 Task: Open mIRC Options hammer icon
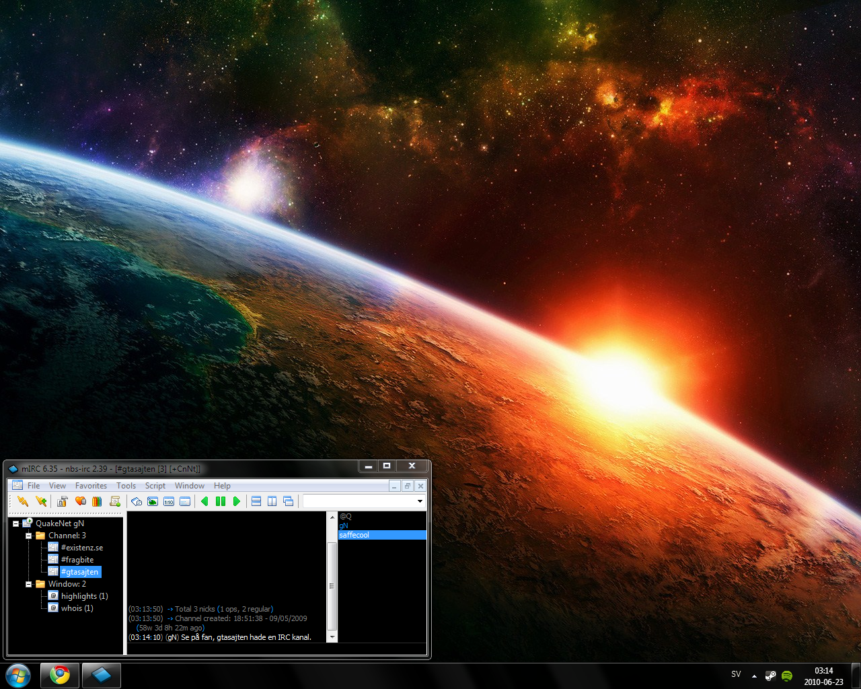coord(63,501)
